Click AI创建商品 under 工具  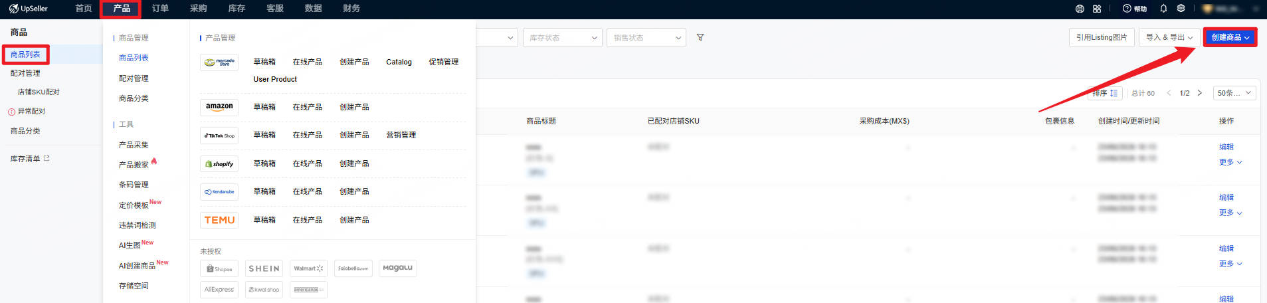137,266
